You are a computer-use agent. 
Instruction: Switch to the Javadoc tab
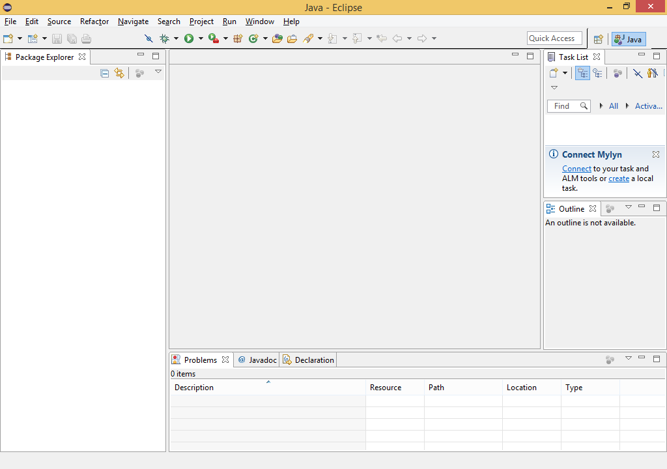(257, 359)
